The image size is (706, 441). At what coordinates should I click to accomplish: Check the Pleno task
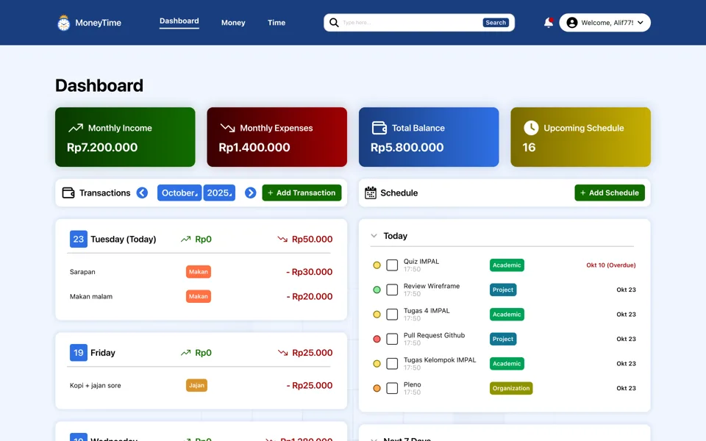click(x=392, y=388)
